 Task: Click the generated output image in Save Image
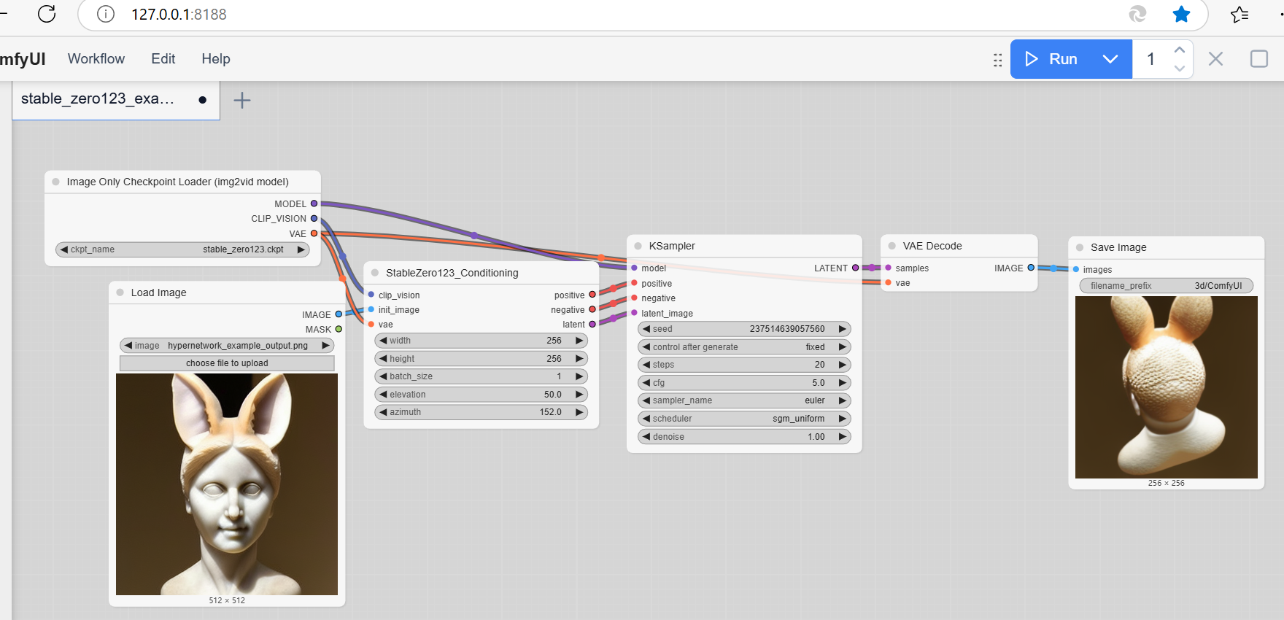(1166, 387)
